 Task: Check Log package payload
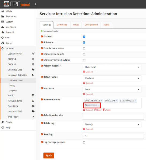(x=84, y=142)
